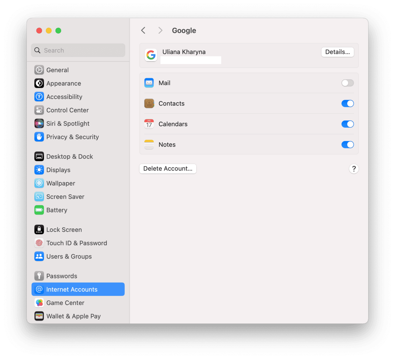Viewport: 395px width, 359px height.
Task: Select the Screen Saver icon
Action: [39, 196]
